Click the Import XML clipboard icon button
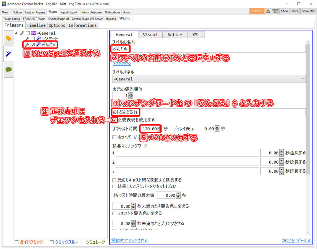Image resolution: width=317 pixels, height=249 pixels. point(268,11)
